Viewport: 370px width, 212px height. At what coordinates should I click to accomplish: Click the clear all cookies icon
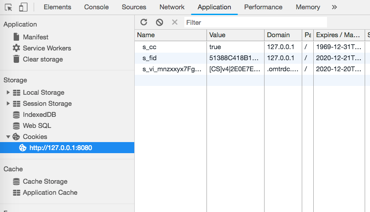coord(160,22)
